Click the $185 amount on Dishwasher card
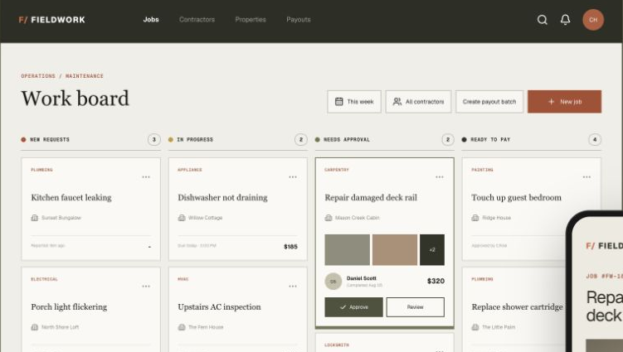This screenshot has height=352, width=623. pyautogui.click(x=290, y=247)
